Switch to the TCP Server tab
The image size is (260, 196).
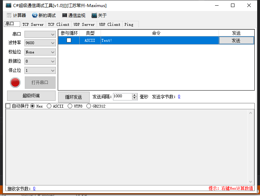(x=33, y=24)
